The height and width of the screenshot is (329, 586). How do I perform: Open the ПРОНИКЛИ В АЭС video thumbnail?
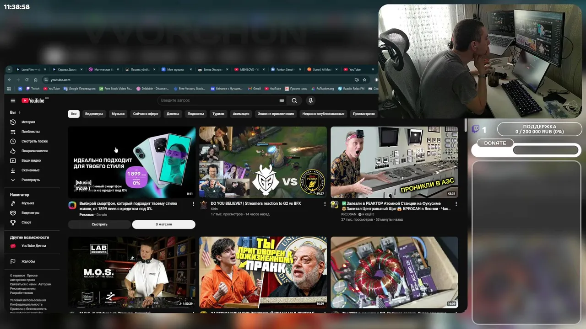(x=395, y=162)
